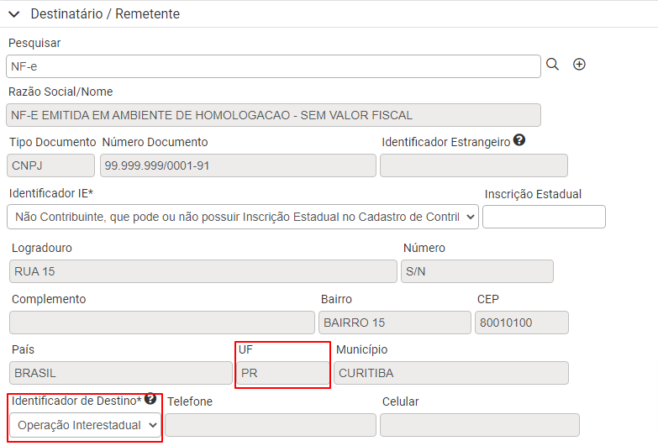Click the magnifier search icon
This screenshot has width=658, height=446.
tap(552, 64)
